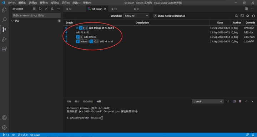Search commits in Git Graph
The image size is (257, 137).
coord(236,16)
